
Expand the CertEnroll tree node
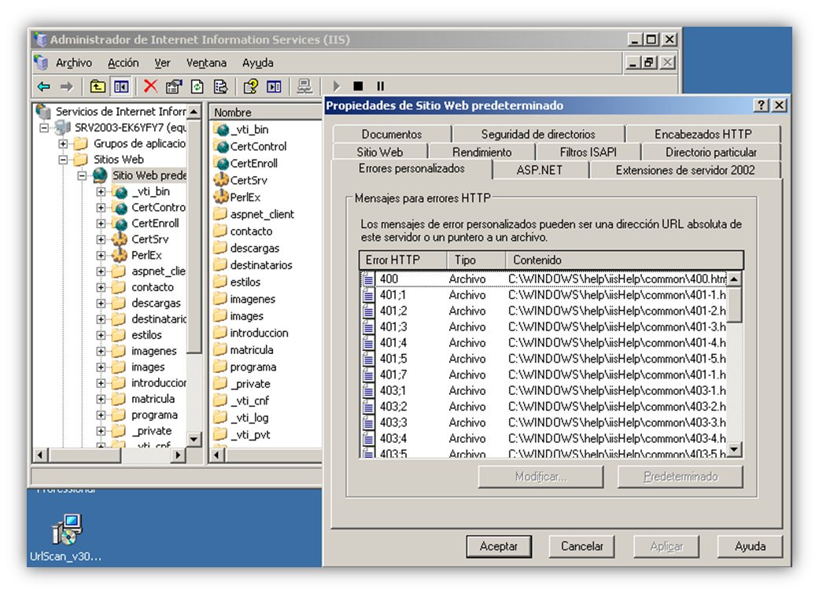(x=101, y=223)
